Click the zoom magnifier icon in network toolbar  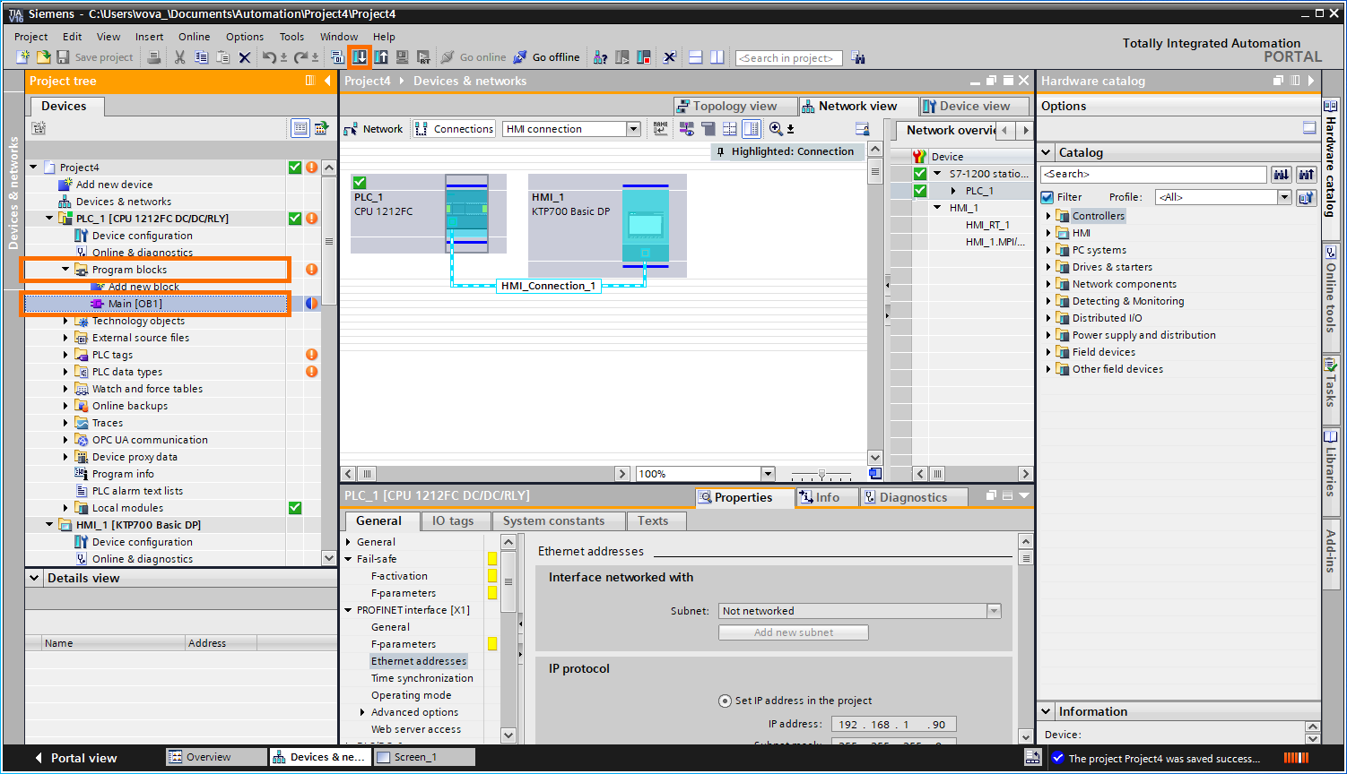775,128
